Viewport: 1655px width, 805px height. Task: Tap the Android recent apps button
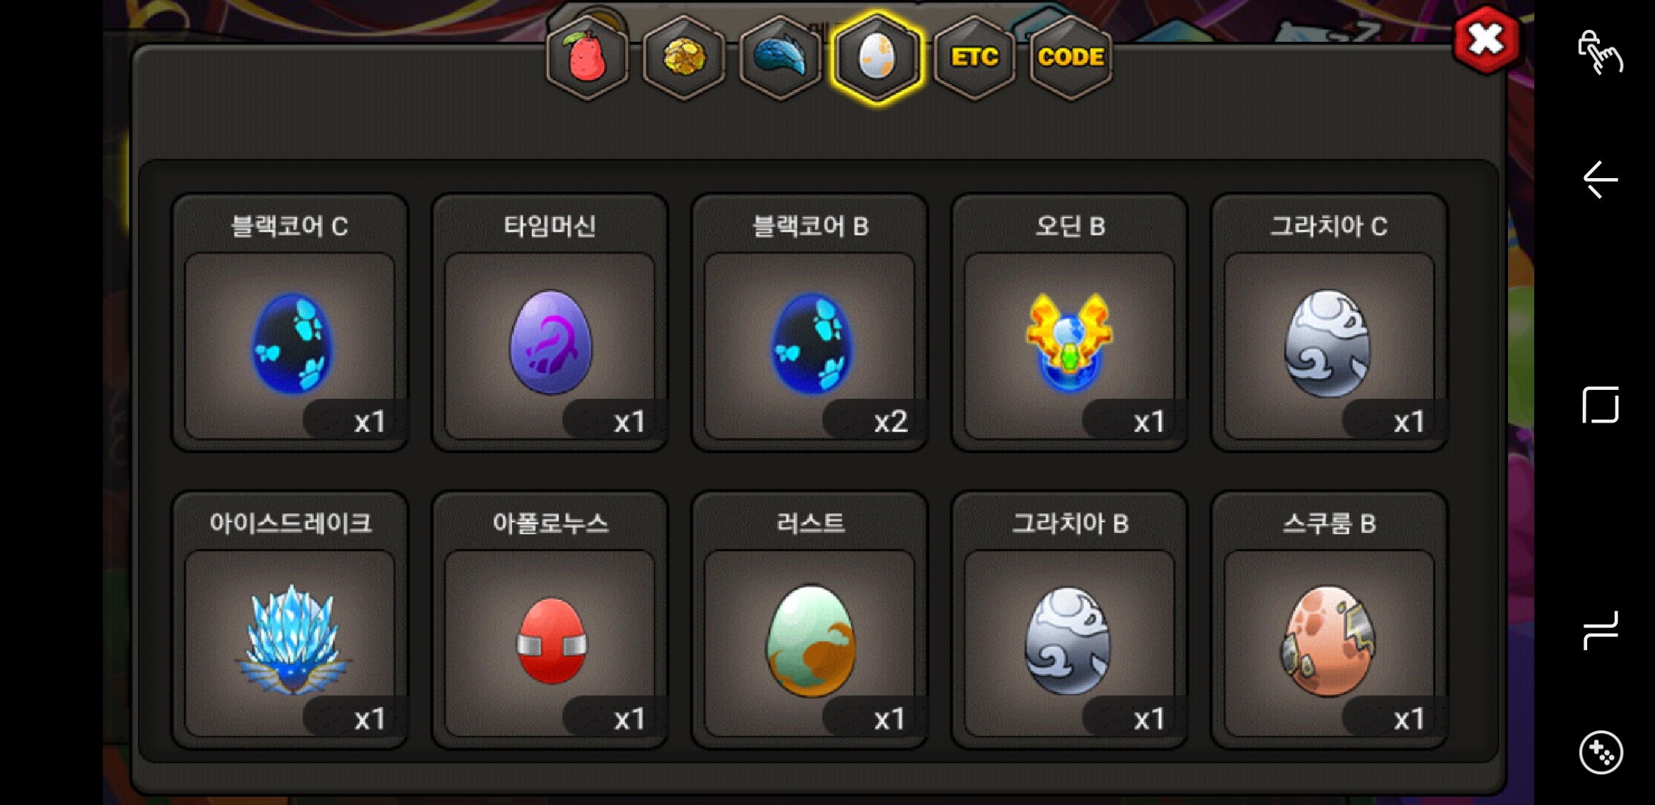coord(1601,631)
